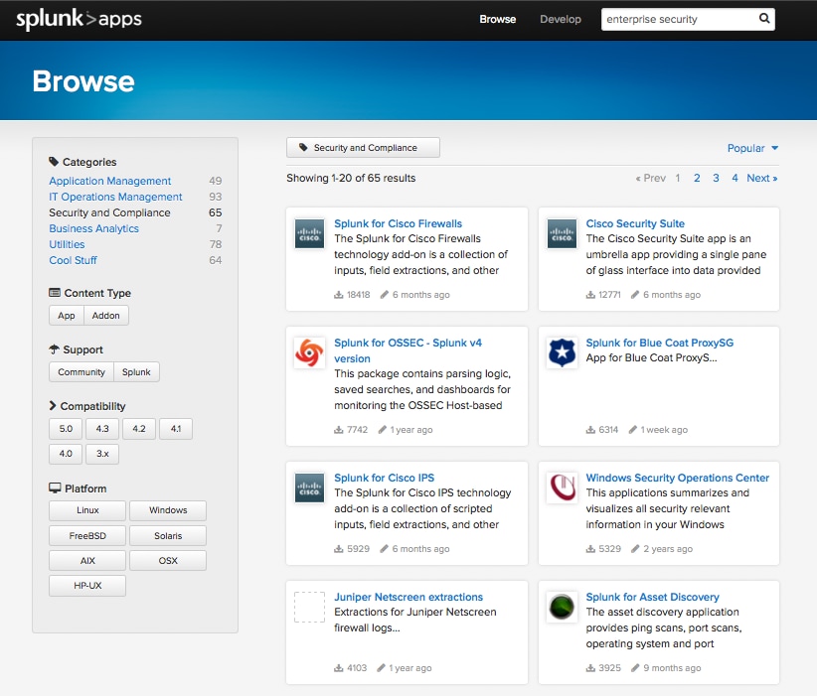The height and width of the screenshot is (696, 817).
Task: Click the Blue Coat ProxySG badge icon
Action: point(562,352)
